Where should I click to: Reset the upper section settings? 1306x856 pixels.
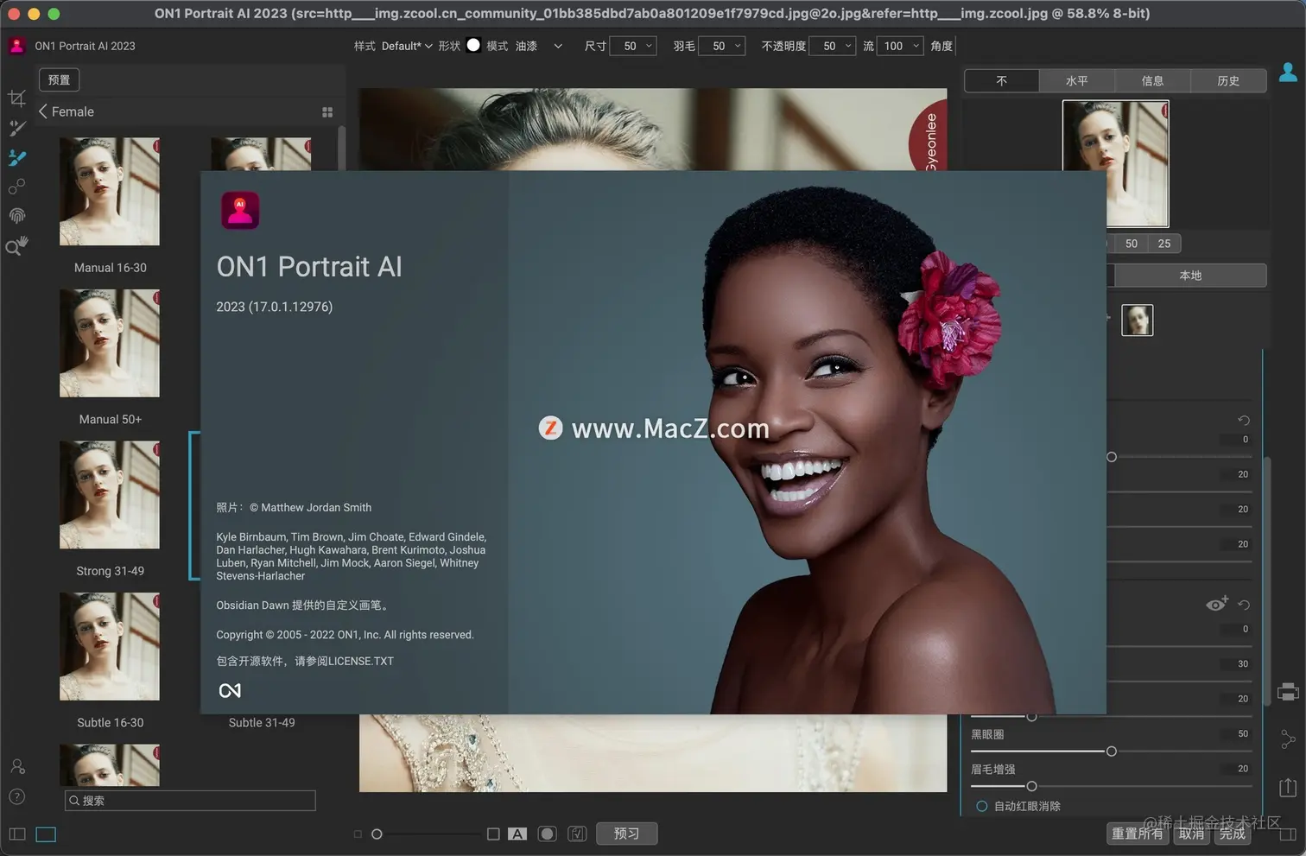coord(1244,421)
